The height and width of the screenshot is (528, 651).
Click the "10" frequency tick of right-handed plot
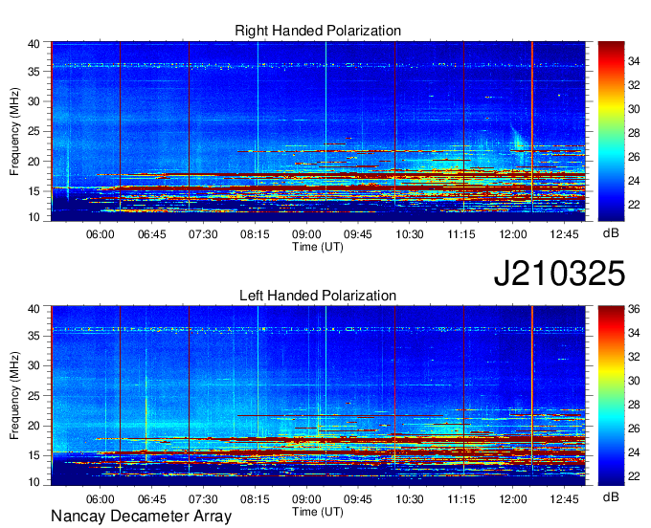(34, 217)
